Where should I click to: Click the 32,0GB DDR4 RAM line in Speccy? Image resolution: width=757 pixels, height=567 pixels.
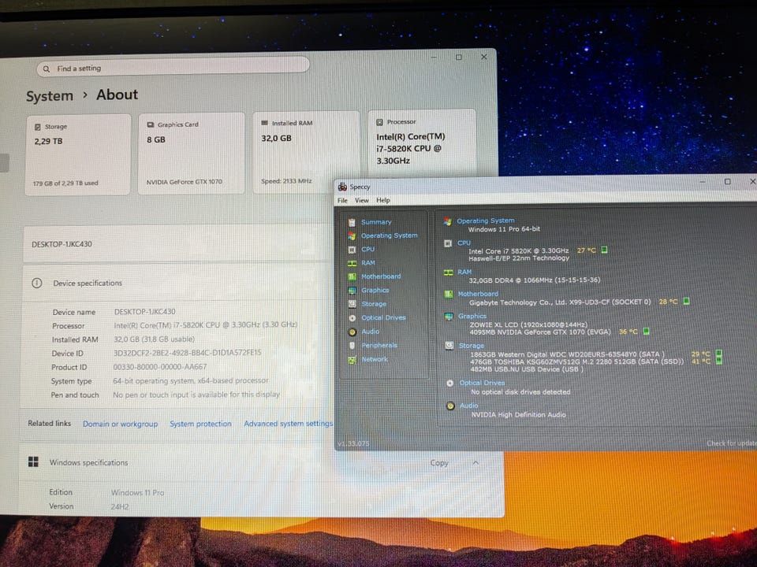tap(535, 280)
